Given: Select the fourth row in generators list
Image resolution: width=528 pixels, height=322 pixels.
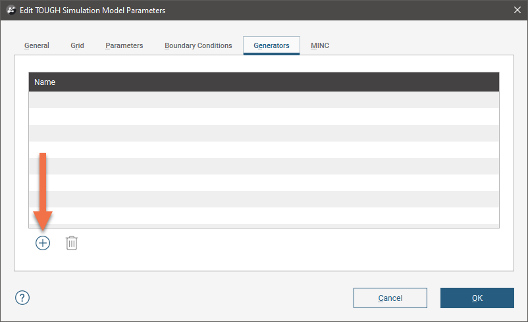Looking at the screenshot, I should click(x=263, y=149).
